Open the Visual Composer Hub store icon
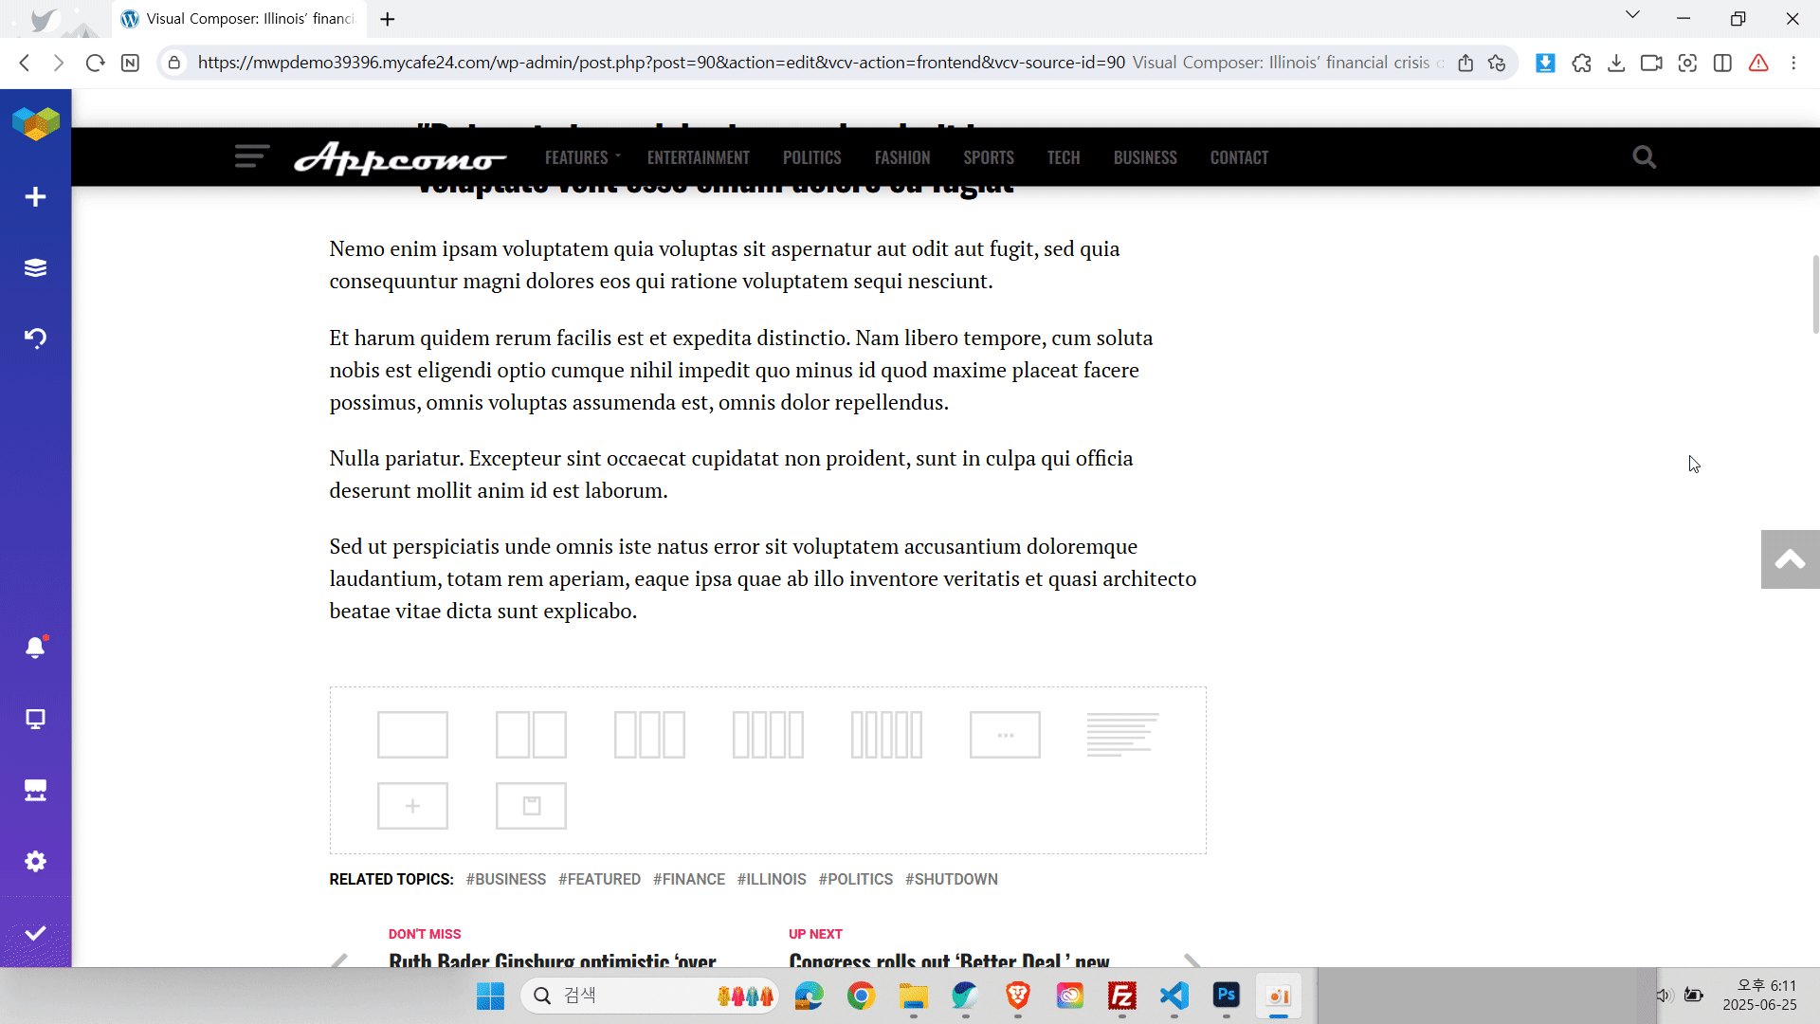1820x1024 pixels. coord(35,791)
